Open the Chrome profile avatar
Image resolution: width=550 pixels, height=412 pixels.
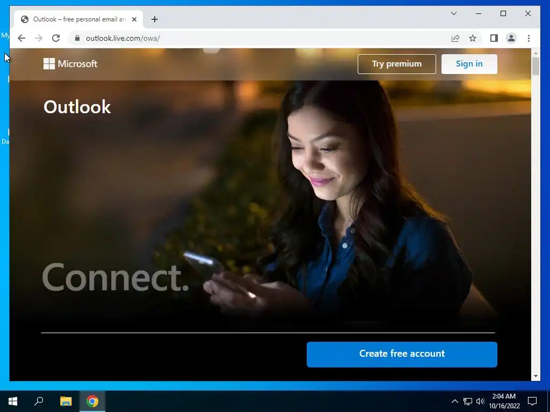[x=511, y=38]
